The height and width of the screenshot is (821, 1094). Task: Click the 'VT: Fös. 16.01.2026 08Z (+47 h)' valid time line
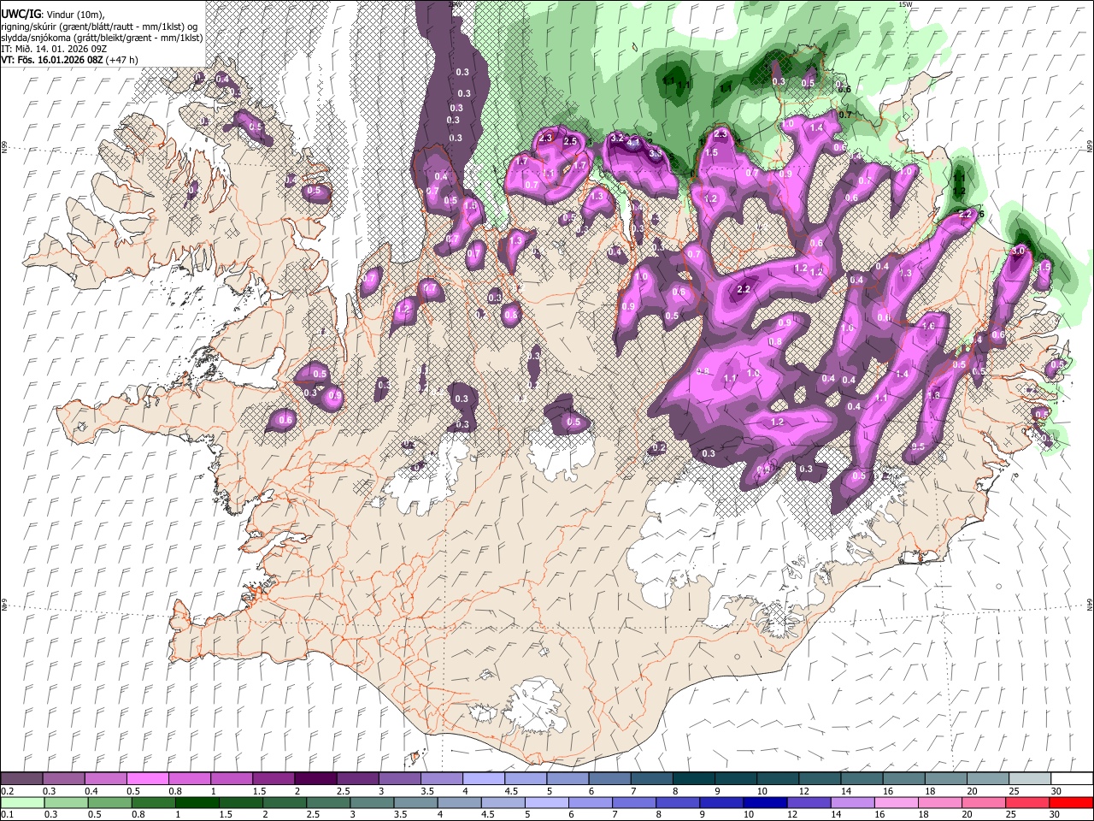click(70, 60)
